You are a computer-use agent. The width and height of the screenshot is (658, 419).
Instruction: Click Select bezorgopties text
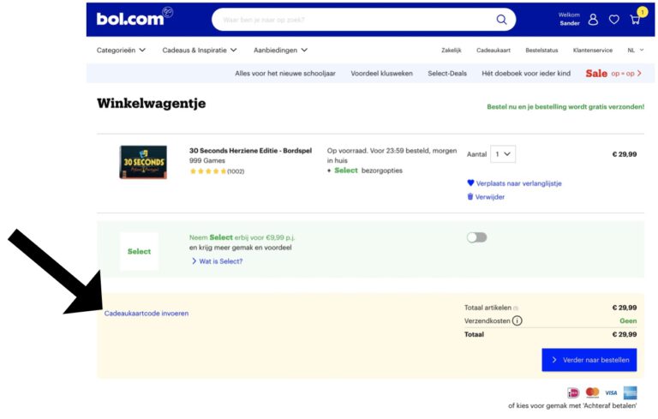click(x=368, y=171)
